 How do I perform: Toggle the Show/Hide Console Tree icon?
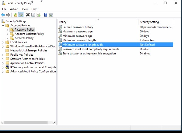(x=21, y=15)
